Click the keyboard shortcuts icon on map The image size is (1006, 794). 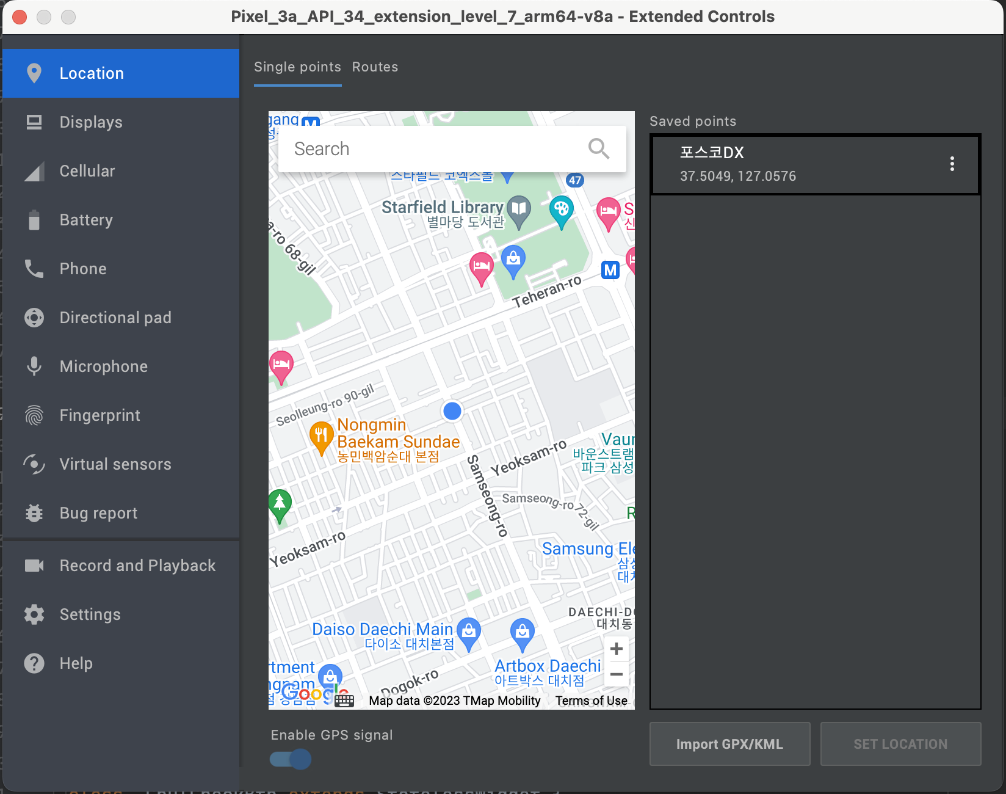point(344,701)
